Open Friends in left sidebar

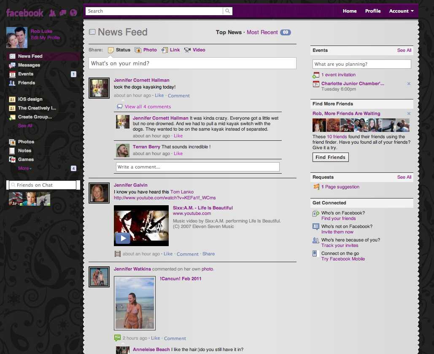pyautogui.click(x=27, y=83)
